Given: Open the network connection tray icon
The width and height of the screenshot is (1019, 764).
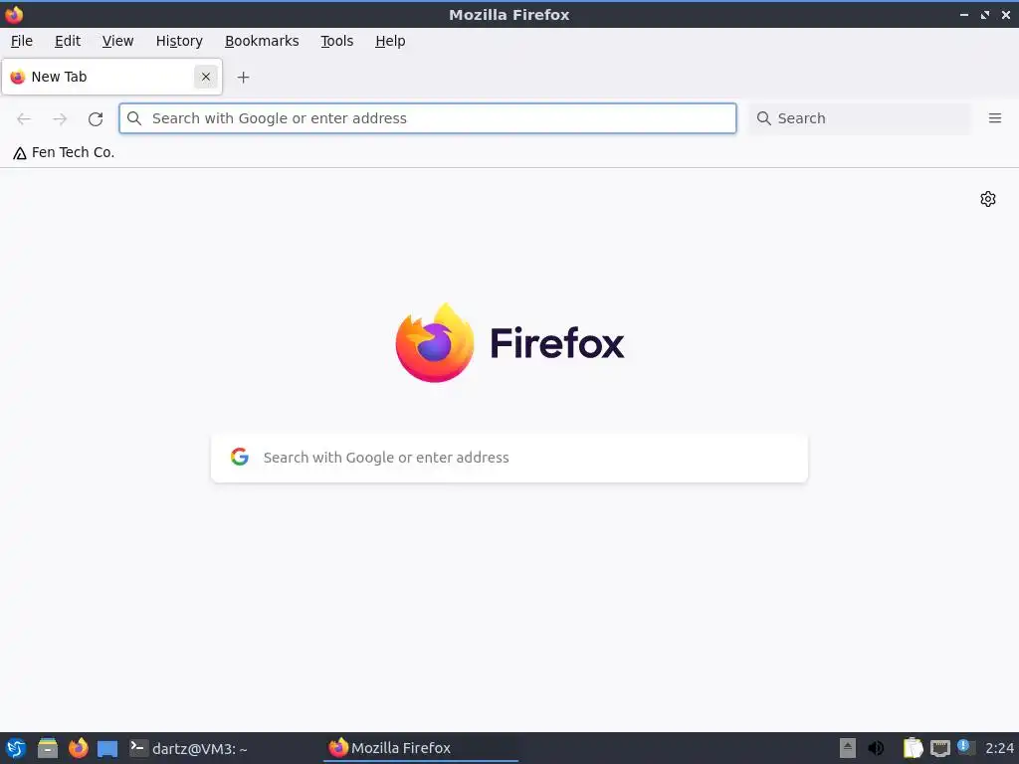Looking at the screenshot, I should tap(939, 749).
